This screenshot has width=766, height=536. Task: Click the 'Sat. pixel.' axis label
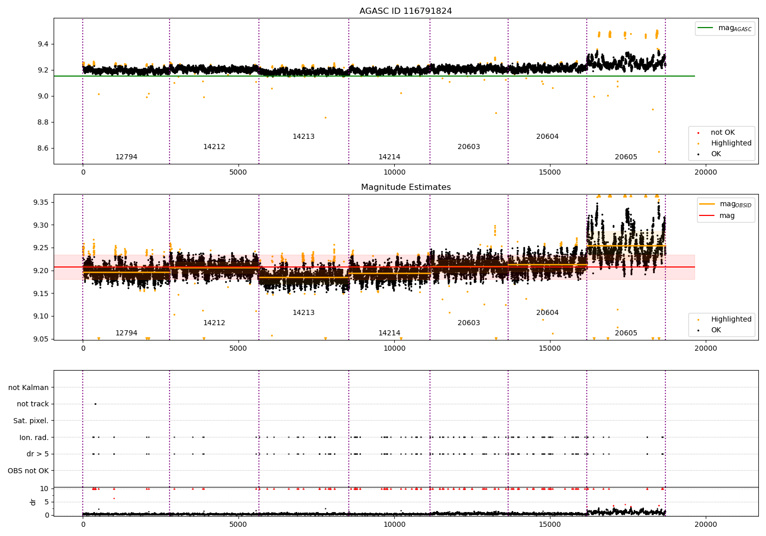coord(31,421)
